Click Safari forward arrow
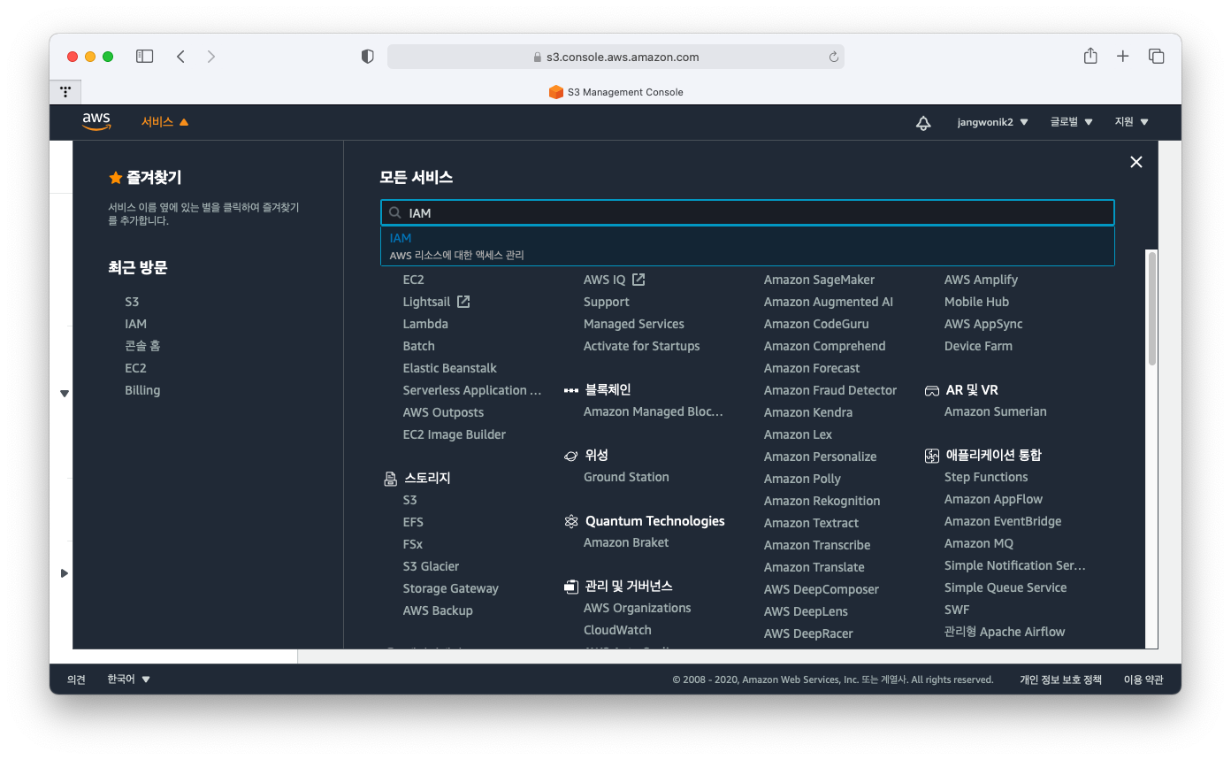Viewport: 1231px width, 760px height. (x=210, y=57)
